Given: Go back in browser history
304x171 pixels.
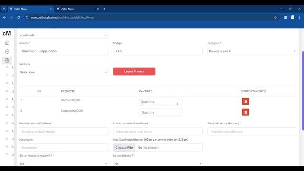Looking at the screenshot, I should coord(4,17).
